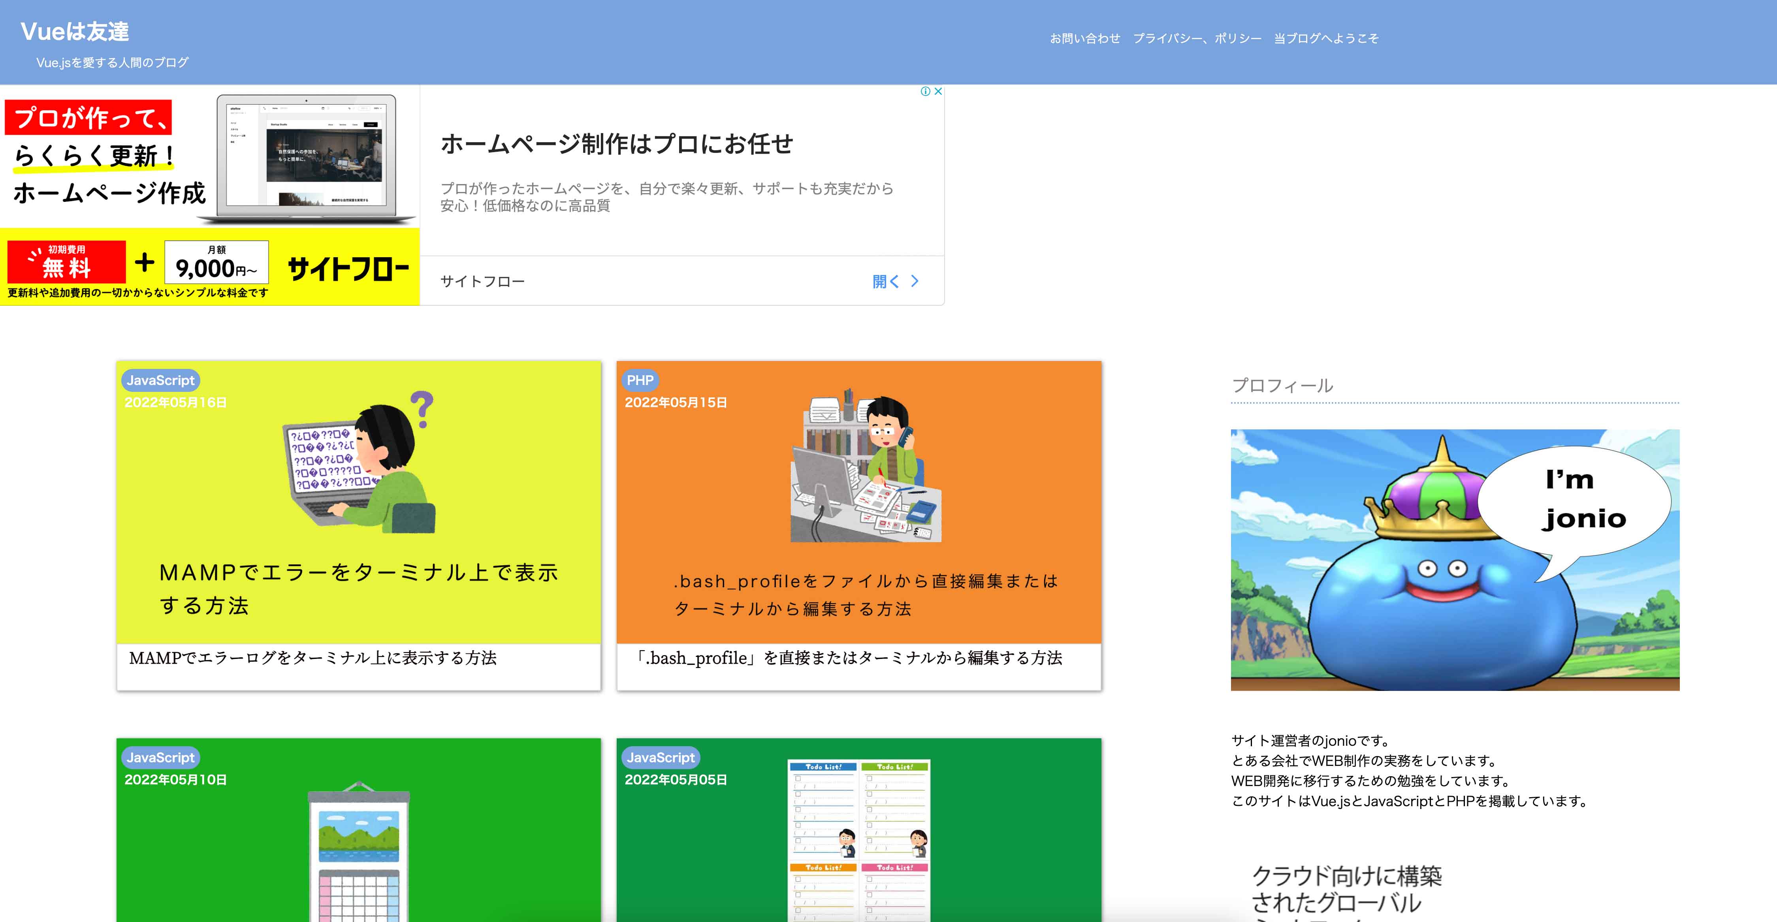This screenshot has width=1777, height=922.
Task: Click the JavaScript tag dated 2022年05月05日
Action: coord(660,757)
